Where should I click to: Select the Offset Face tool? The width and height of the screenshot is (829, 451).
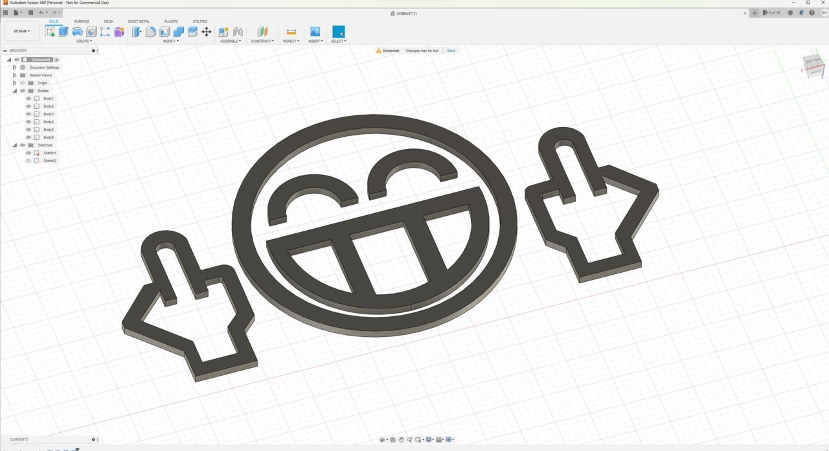point(192,32)
